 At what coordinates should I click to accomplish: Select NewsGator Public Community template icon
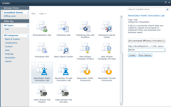coord(85,70)
